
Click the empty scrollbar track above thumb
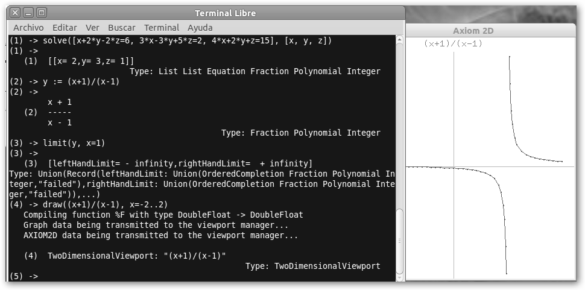point(400,121)
